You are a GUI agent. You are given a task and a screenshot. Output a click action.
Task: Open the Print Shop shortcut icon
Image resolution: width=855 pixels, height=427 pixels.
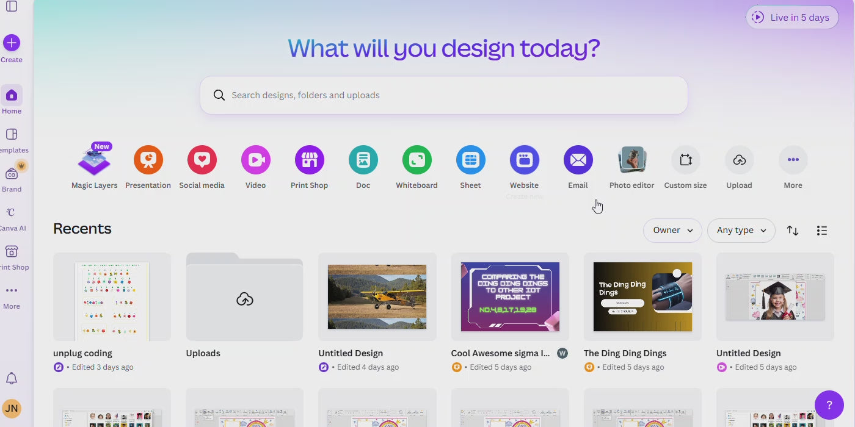pyautogui.click(x=309, y=160)
